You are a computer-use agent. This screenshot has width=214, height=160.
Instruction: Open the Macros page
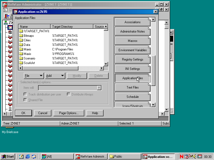click(132, 41)
